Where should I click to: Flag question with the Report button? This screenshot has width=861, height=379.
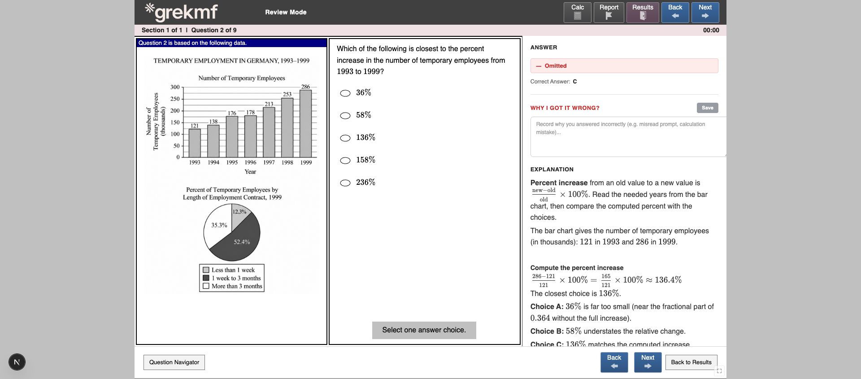(x=609, y=13)
